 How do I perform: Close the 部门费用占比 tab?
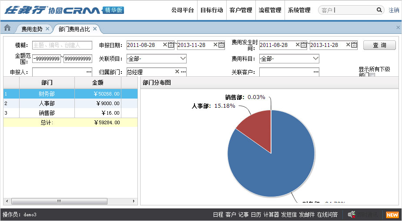[95, 29]
